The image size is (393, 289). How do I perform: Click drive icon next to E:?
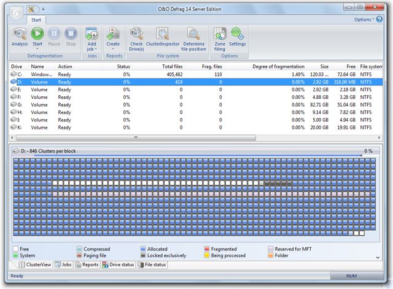click(14, 90)
